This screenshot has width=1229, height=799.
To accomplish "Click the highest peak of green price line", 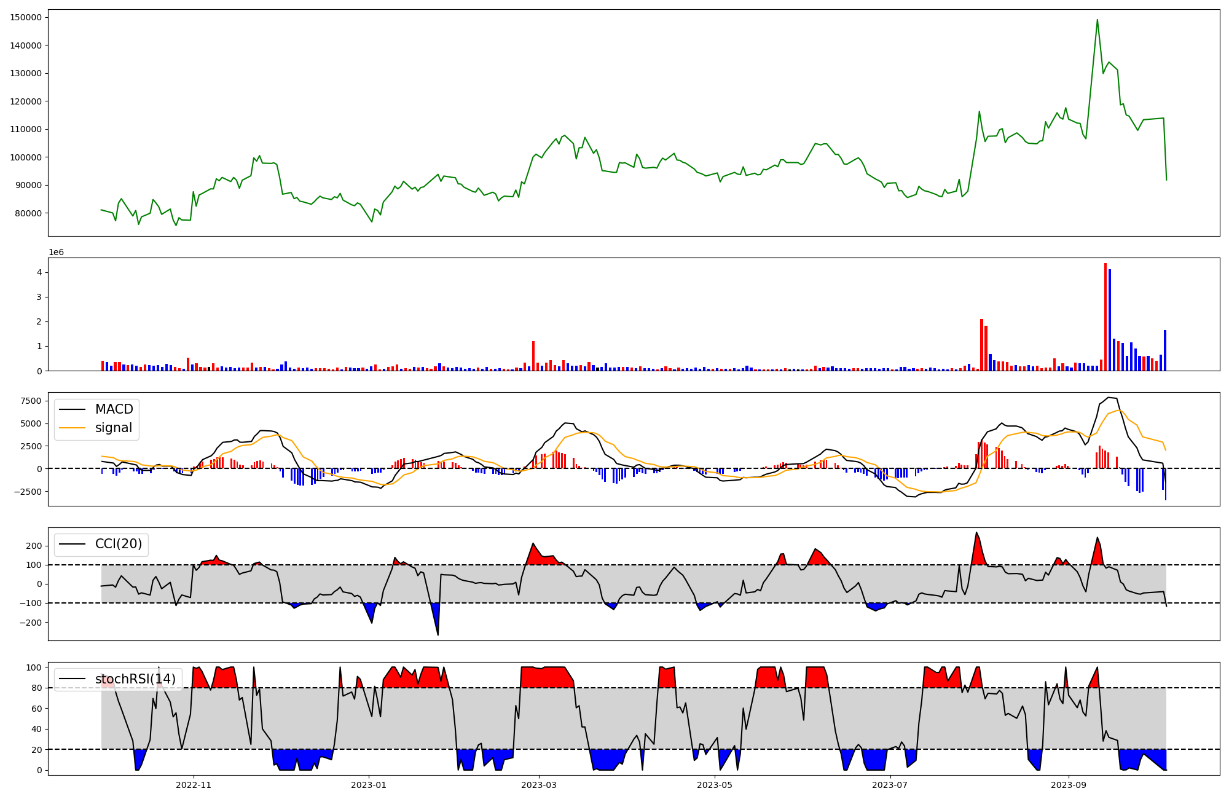I will 1097,20.
